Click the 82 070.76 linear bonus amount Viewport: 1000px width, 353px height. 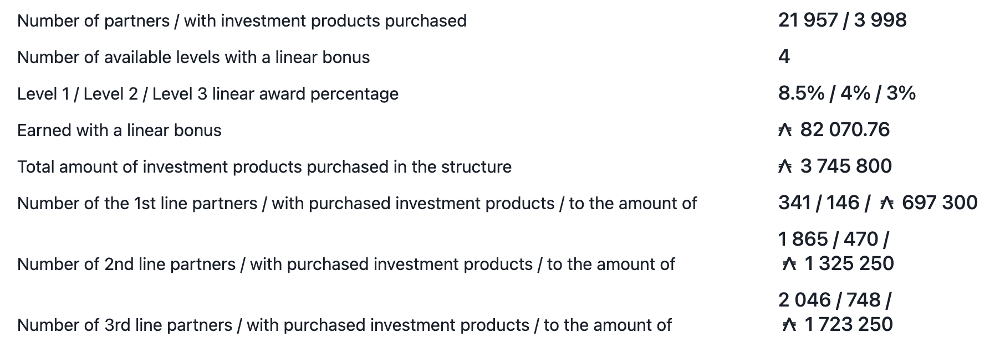click(x=845, y=130)
